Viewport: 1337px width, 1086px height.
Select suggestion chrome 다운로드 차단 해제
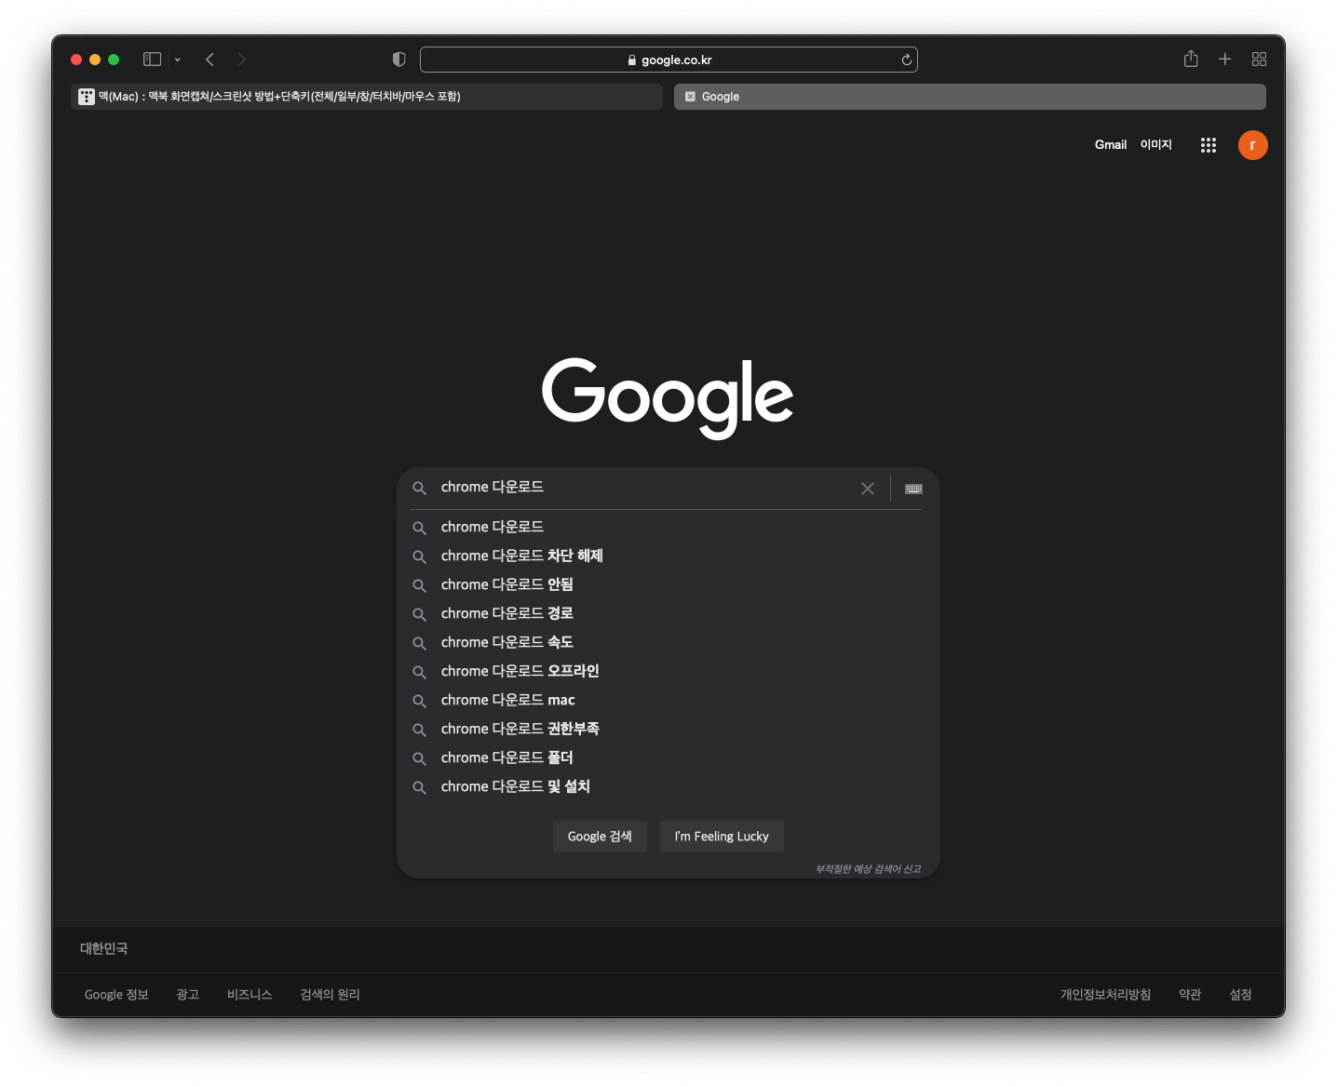668,556
